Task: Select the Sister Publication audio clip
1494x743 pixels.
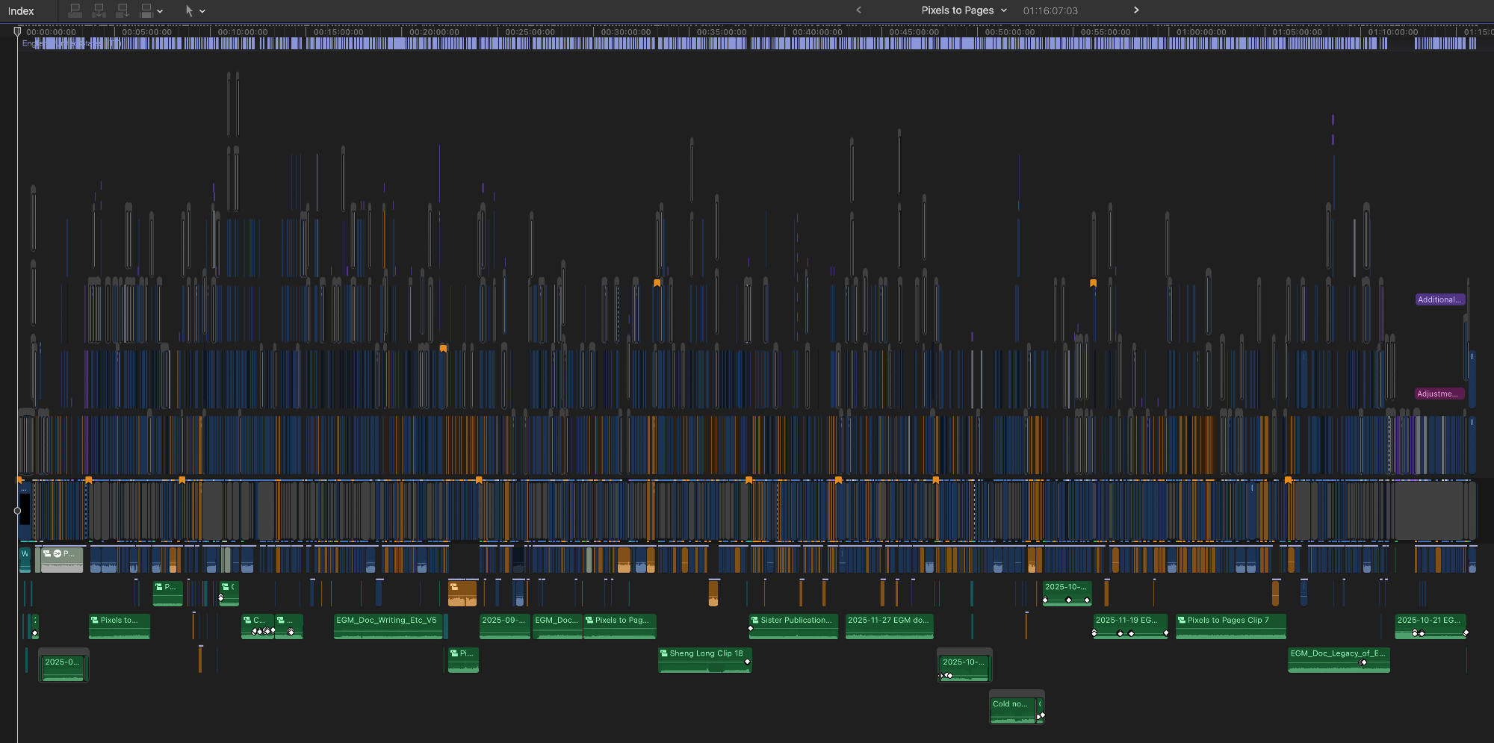Action: pyautogui.click(x=794, y=627)
